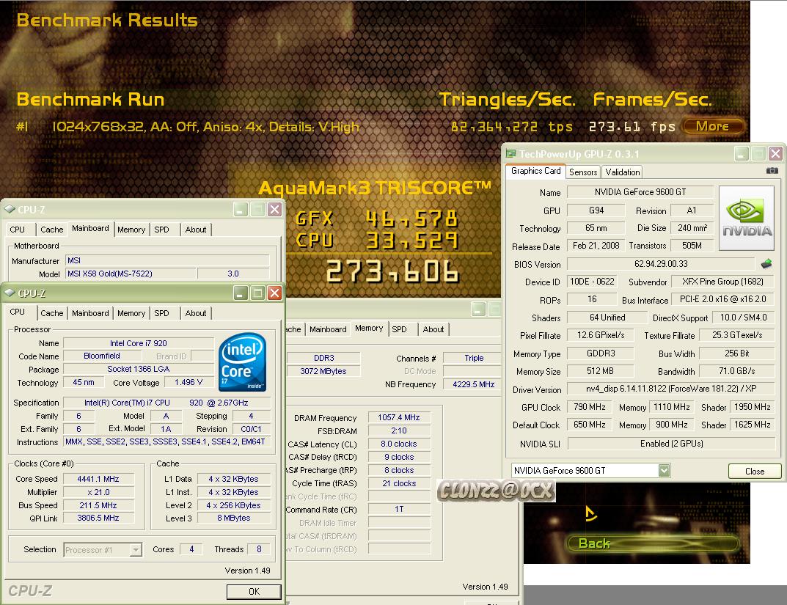
Task: Open the Processor #1 selection dropdown
Action: point(136,550)
